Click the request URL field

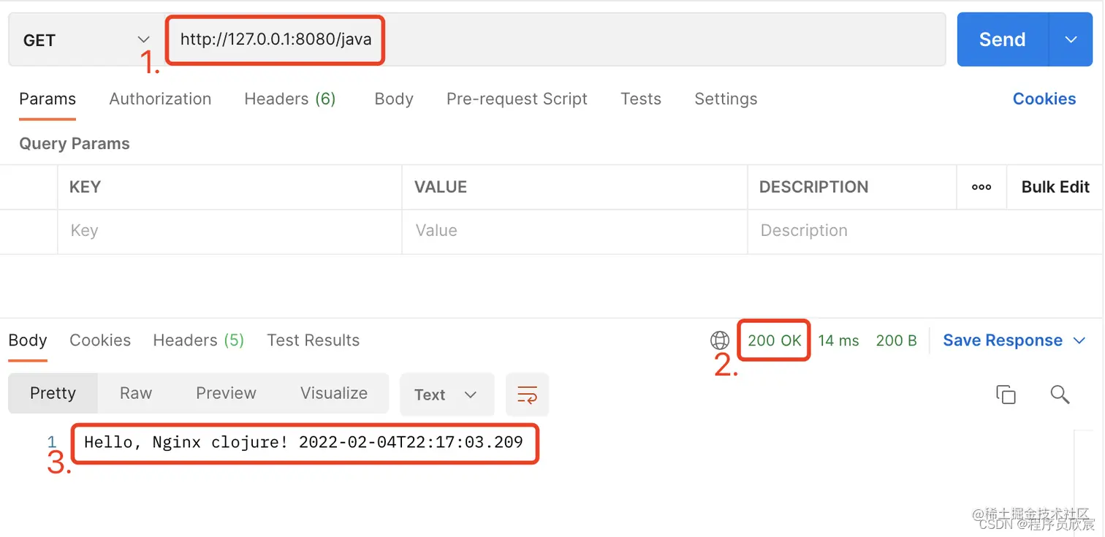click(555, 40)
